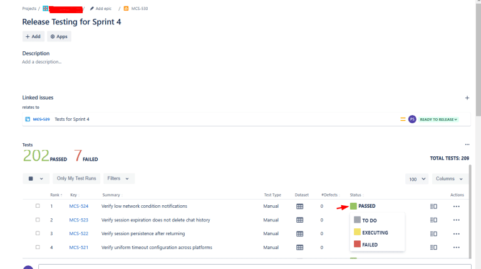
Task: Click tests table vertical scrollbar
Action: pos(470,211)
